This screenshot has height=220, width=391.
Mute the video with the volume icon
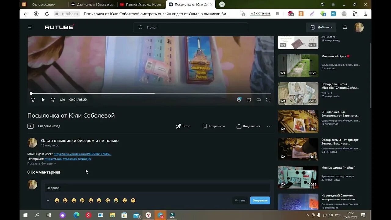[x=62, y=100]
